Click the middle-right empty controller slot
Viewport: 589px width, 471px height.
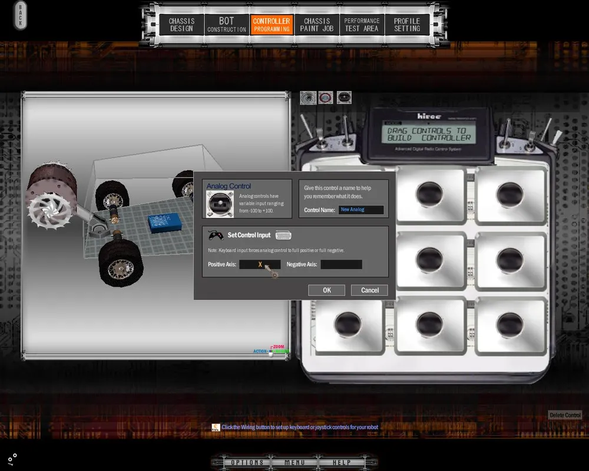point(509,260)
